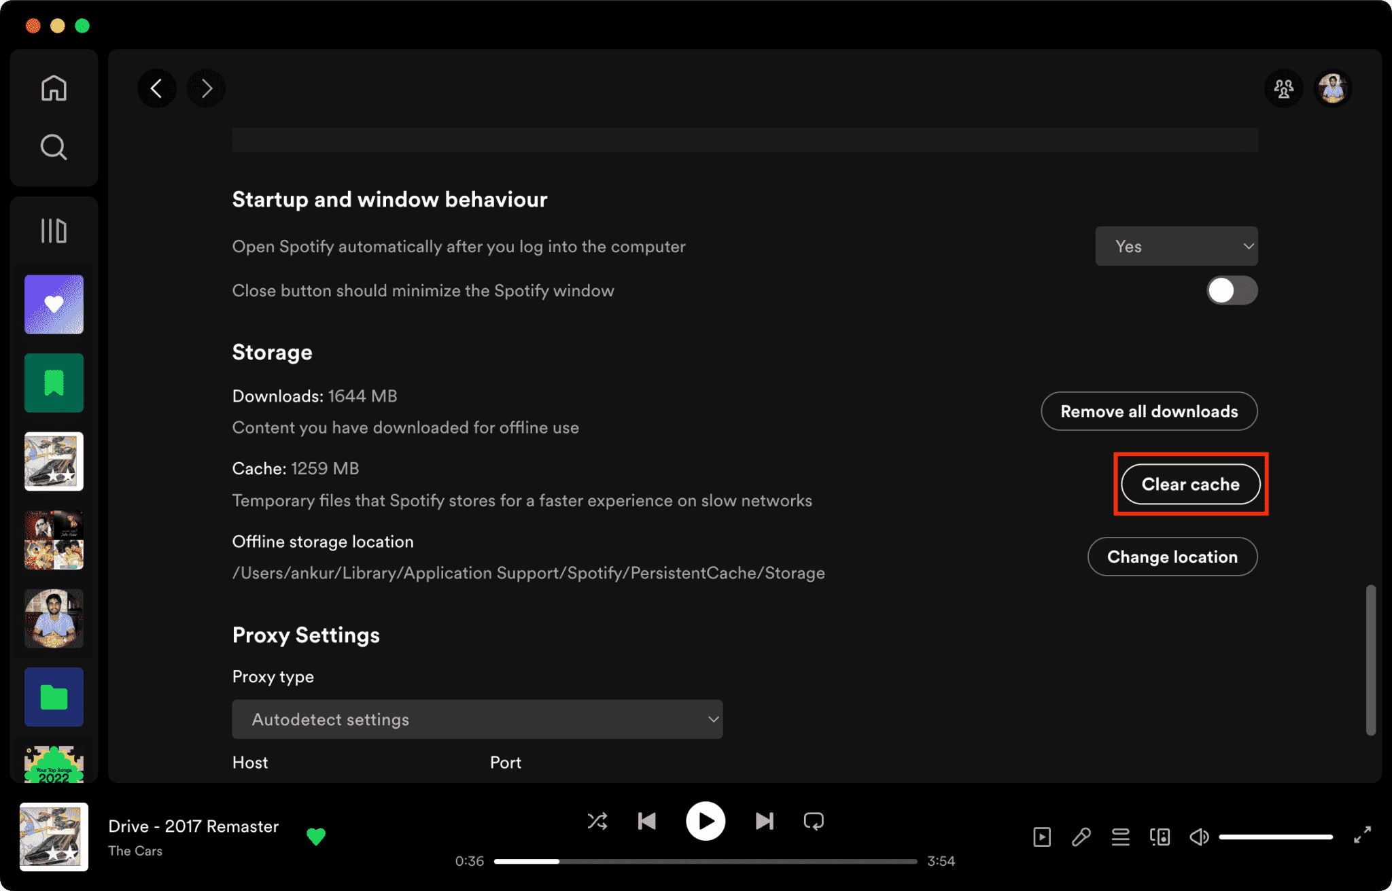Image resolution: width=1392 pixels, height=891 pixels.
Task: Click Change location for offline storage
Action: coord(1172,556)
